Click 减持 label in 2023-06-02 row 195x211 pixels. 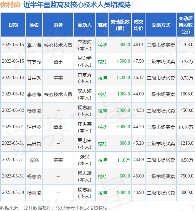[102, 111]
